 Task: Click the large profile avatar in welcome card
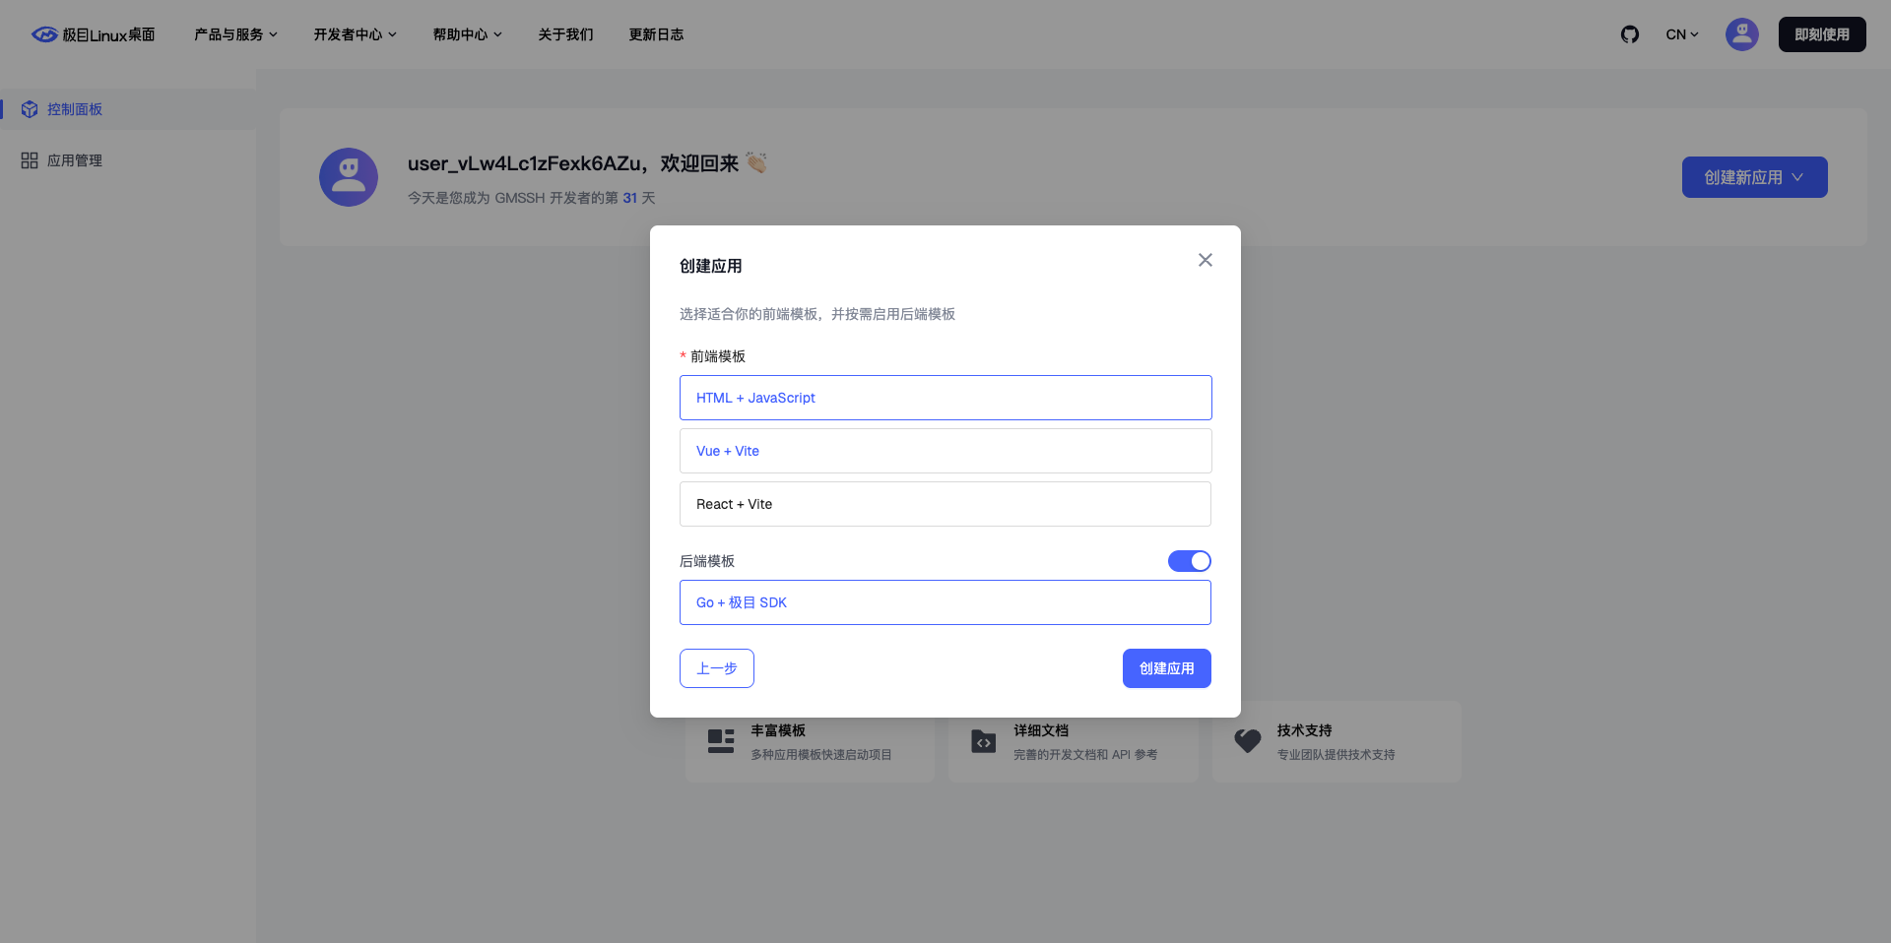pyautogui.click(x=349, y=177)
